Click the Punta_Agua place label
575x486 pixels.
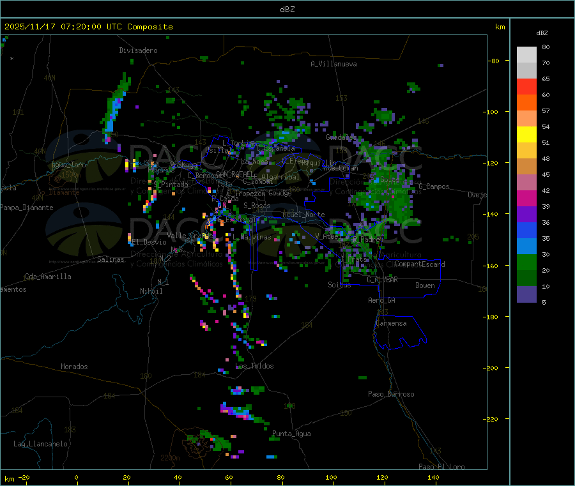[x=291, y=434]
